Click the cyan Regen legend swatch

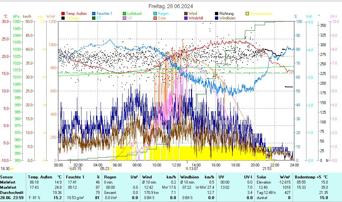coord(155,14)
